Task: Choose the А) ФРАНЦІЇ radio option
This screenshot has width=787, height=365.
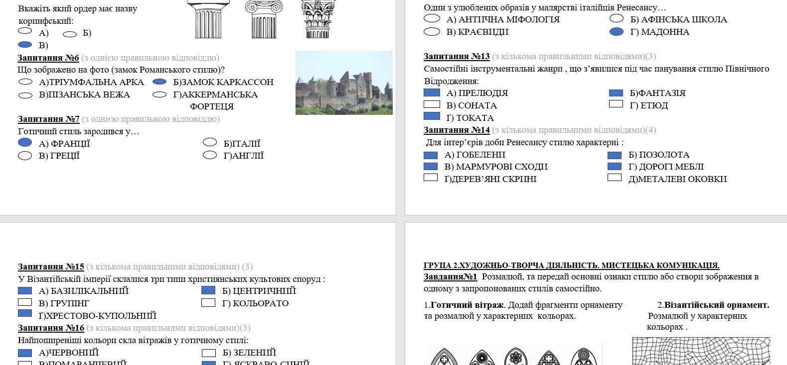Action: tap(25, 143)
